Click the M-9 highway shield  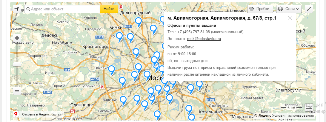[x=67, y=70]
